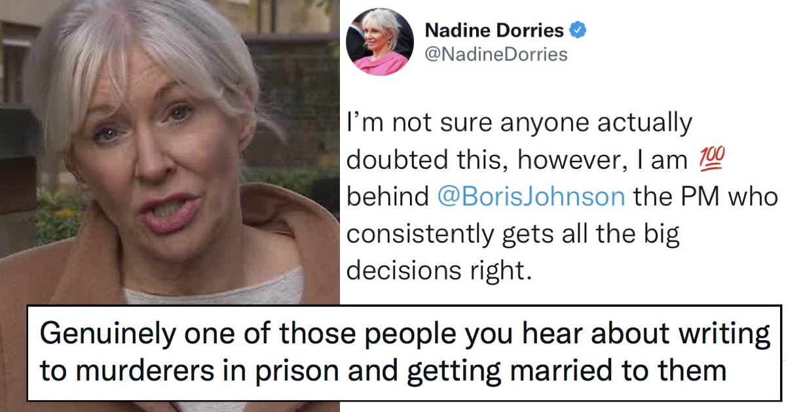Click the line "consistently gets all the big"

coord(513,233)
